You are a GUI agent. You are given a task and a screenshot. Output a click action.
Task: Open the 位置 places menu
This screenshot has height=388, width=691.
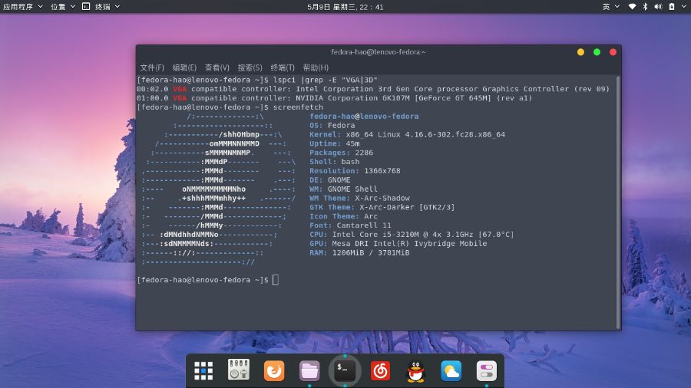pyautogui.click(x=63, y=7)
